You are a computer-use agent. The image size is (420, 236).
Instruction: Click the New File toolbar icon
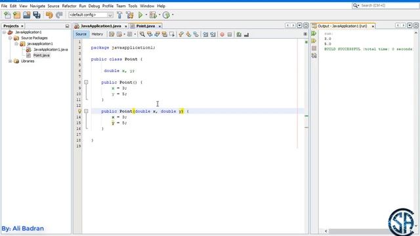7,15
